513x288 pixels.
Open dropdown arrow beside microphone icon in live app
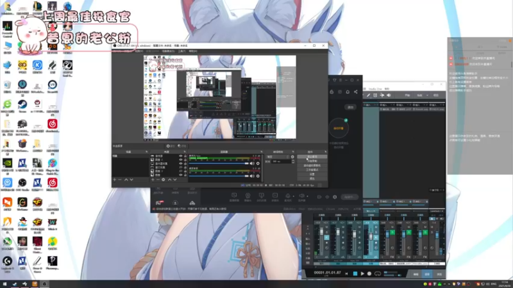pyautogui.click(x=293, y=196)
